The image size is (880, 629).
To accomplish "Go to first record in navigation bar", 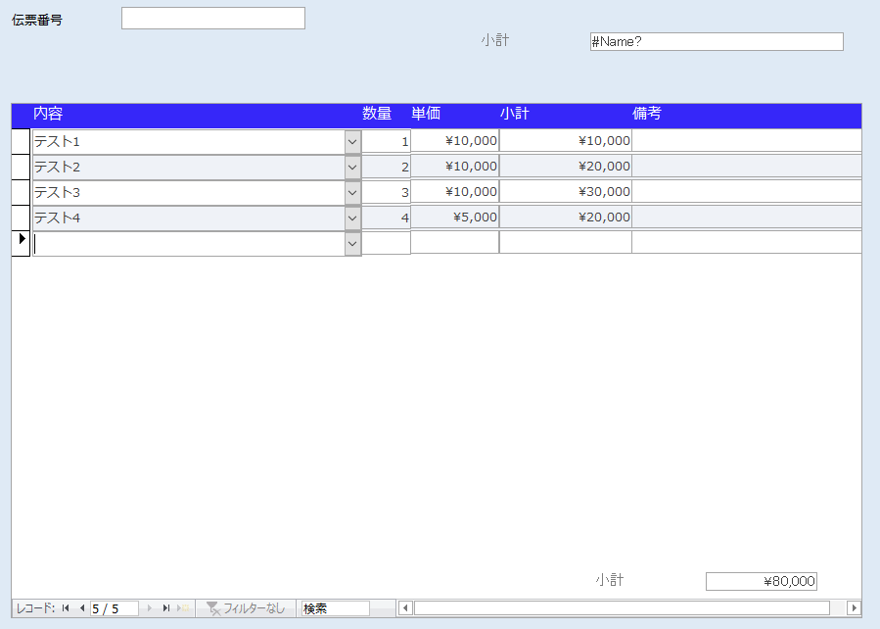I will pos(66,608).
